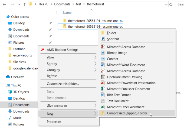The height and width of the screenshot is (128, 184).
Task: Open AMD Radeon Settings from context menu
Action: coord(68,50)
